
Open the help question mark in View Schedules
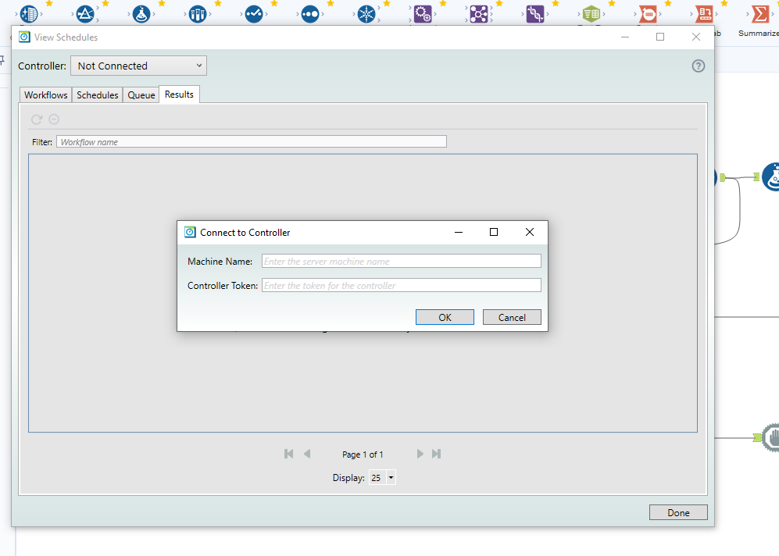(x=698, y=66)
